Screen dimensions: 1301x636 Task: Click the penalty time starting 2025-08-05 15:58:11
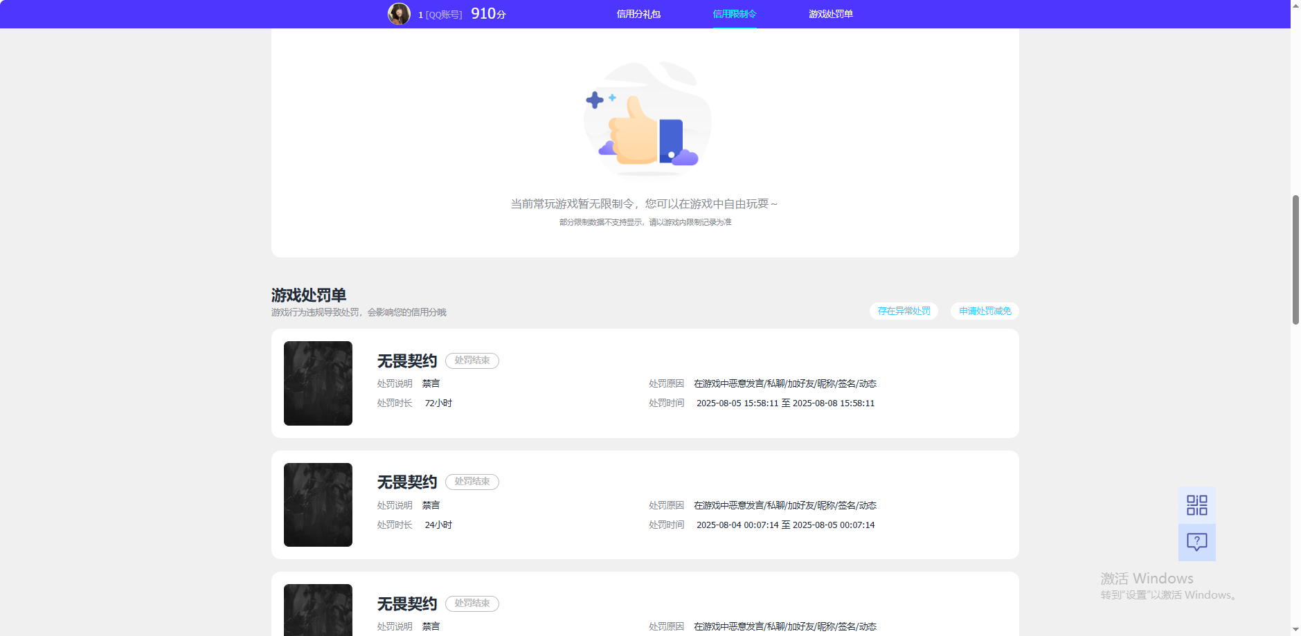click(785, 403)
